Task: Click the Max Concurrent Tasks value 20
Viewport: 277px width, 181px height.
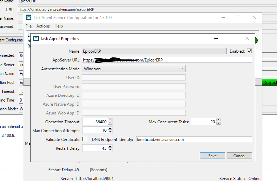Action: click(x=203, y=122)
